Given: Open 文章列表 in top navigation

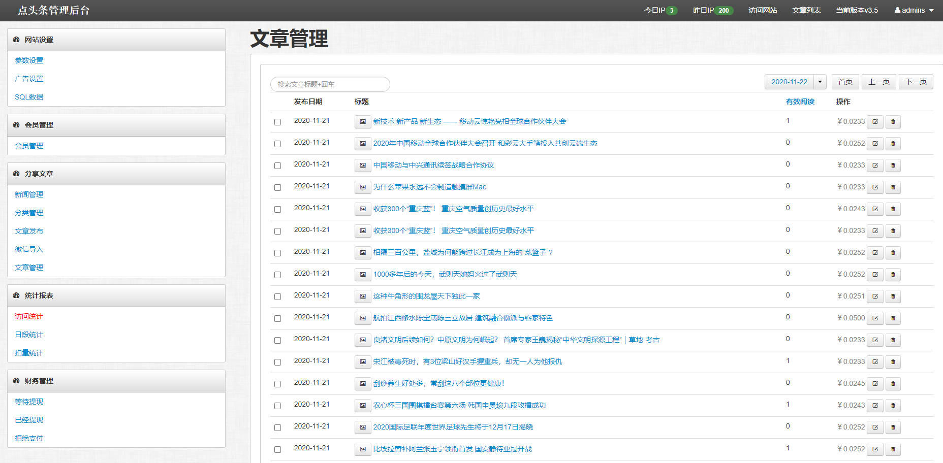Looking at the screenshot, I should point(806,10).
